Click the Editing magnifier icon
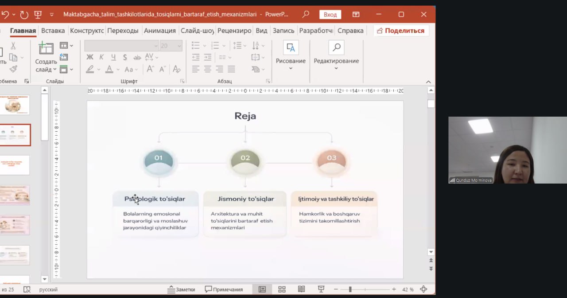567x298 pixels. tap(336, 47)
